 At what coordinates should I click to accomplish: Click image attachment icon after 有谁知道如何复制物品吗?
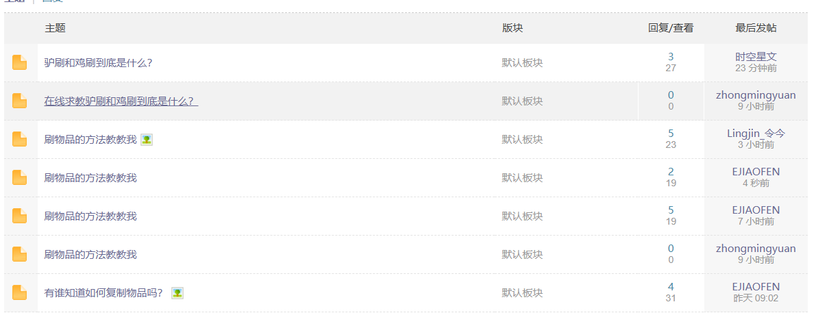[x=177, y=293]
